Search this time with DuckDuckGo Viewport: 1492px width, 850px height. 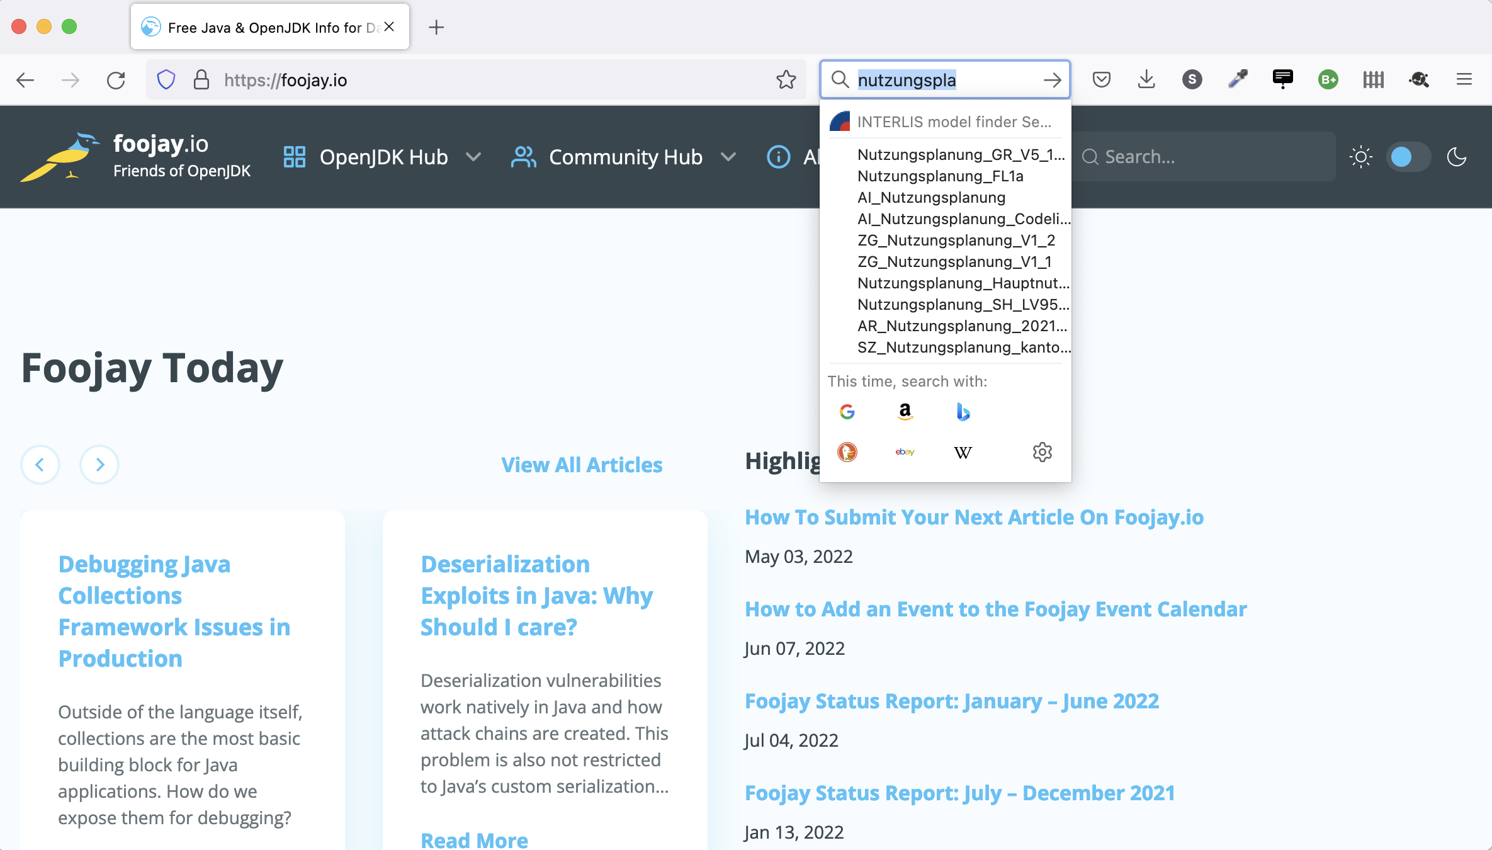pyautogui.click(x=847, y=452)
